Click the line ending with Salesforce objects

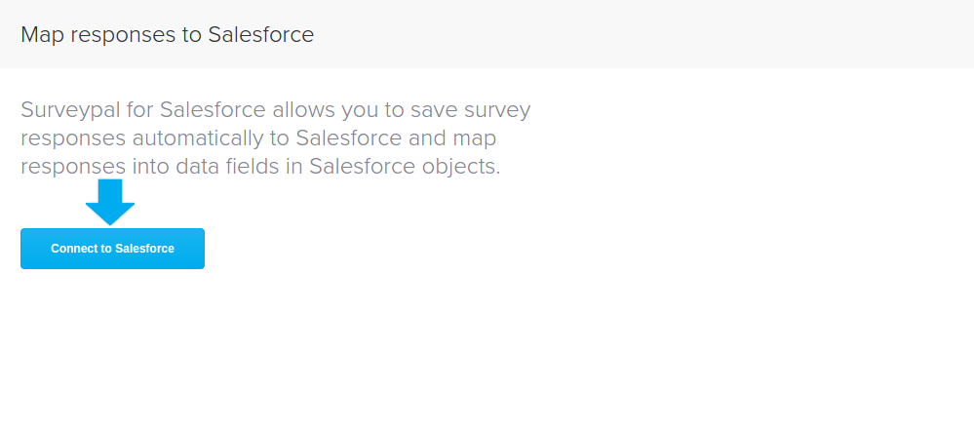coord(260,167)
